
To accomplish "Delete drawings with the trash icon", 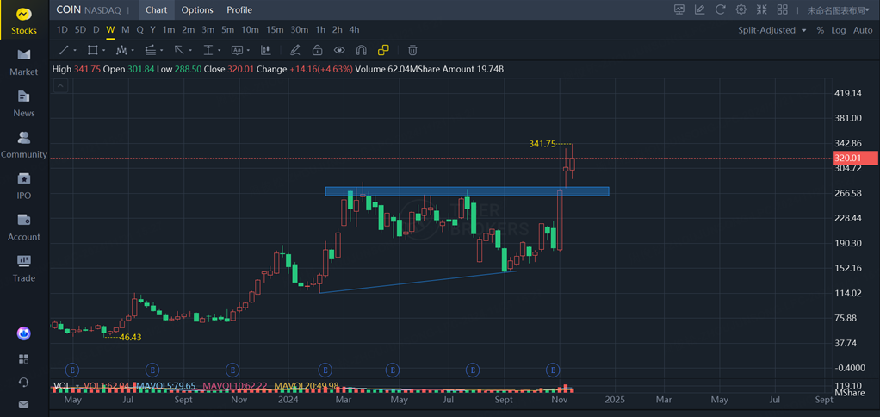I will point(412,51).
